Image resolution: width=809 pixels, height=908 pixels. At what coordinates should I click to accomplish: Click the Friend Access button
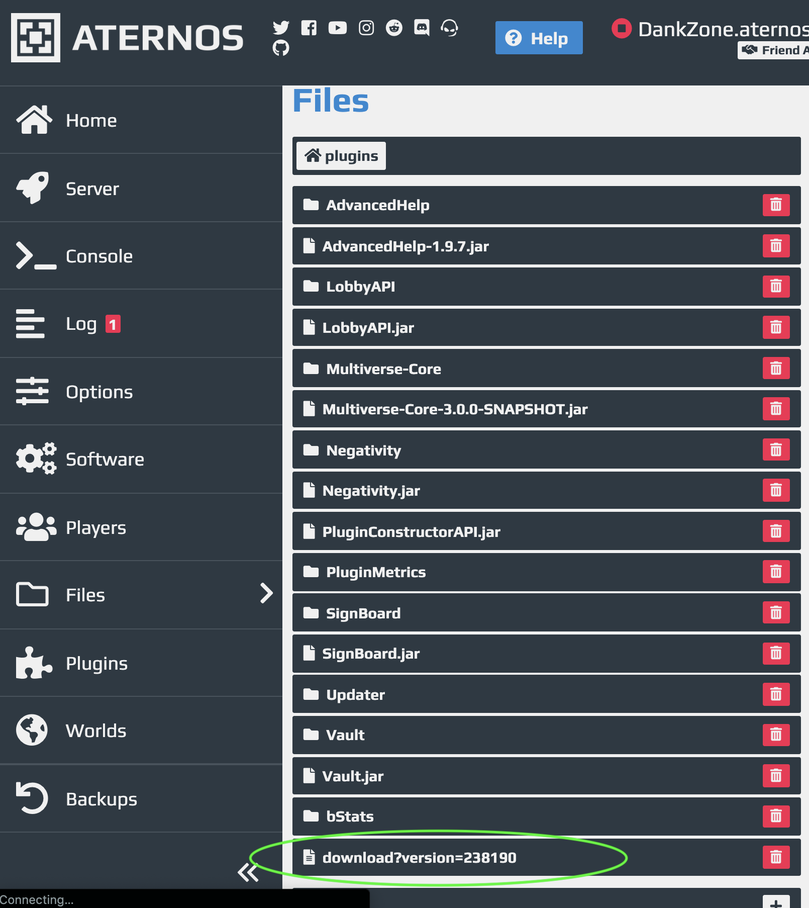774,50
